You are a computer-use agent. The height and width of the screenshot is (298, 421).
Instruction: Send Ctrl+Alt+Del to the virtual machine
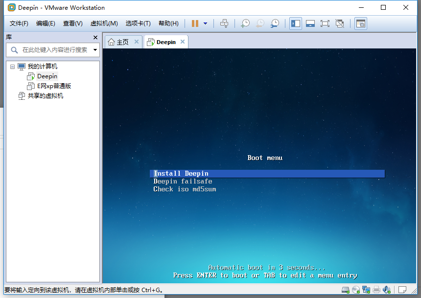(224, 23)
